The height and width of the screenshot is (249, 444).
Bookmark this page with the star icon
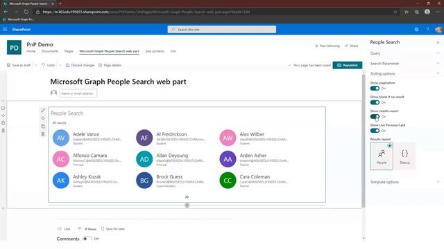tap(395, 12)
